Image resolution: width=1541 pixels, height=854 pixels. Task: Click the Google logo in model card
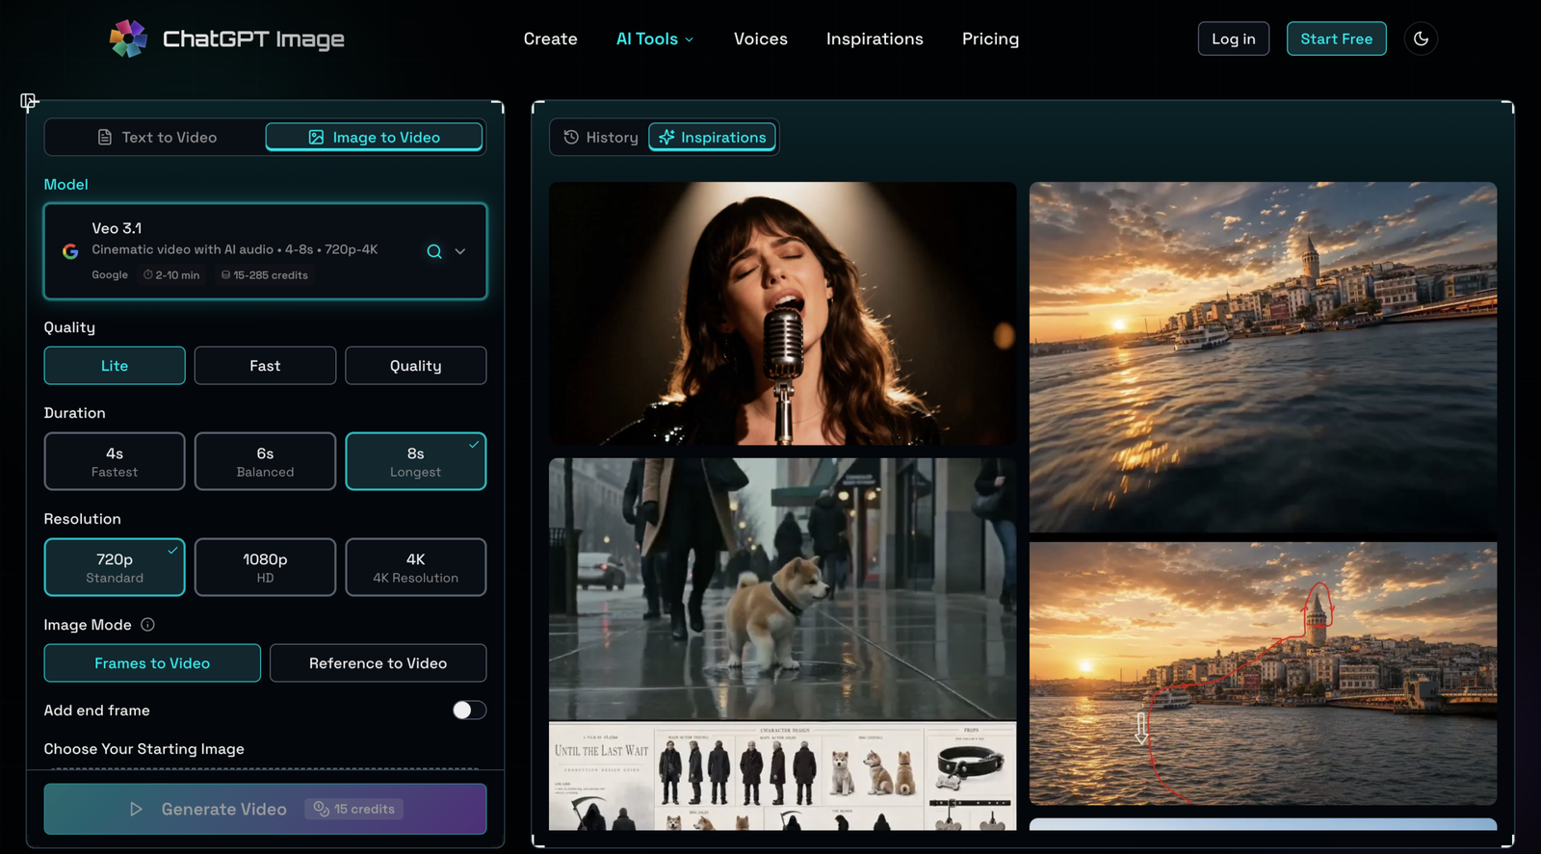tap(70, 251)
